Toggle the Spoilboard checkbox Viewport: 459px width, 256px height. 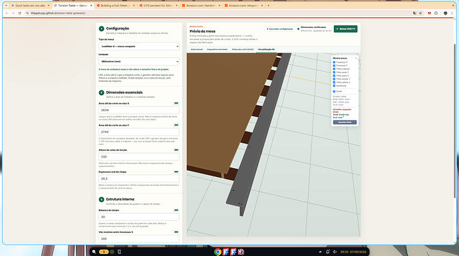pos(334,86)
